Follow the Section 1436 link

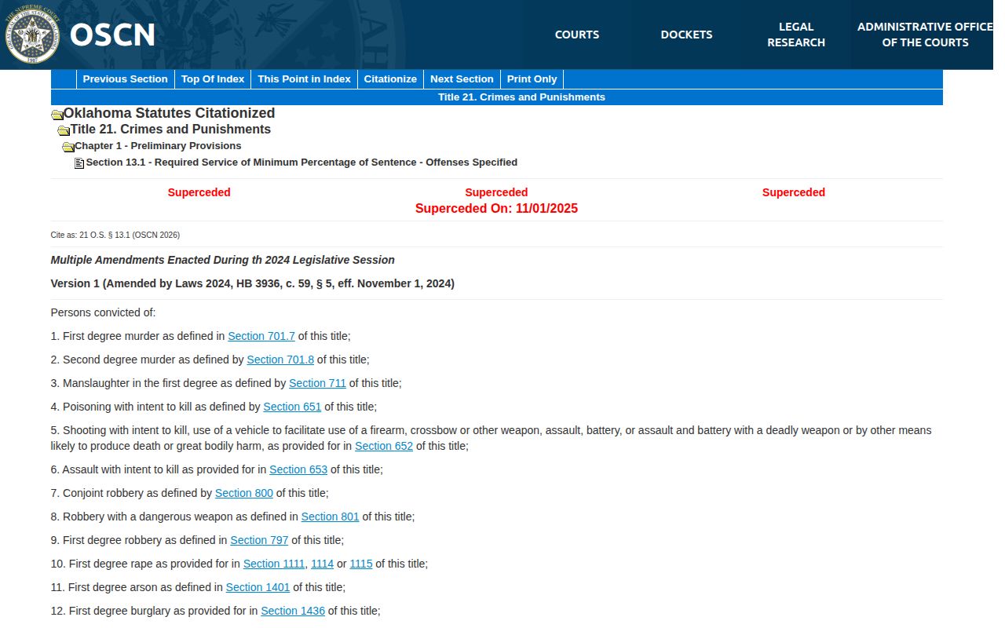coord(293,611)
